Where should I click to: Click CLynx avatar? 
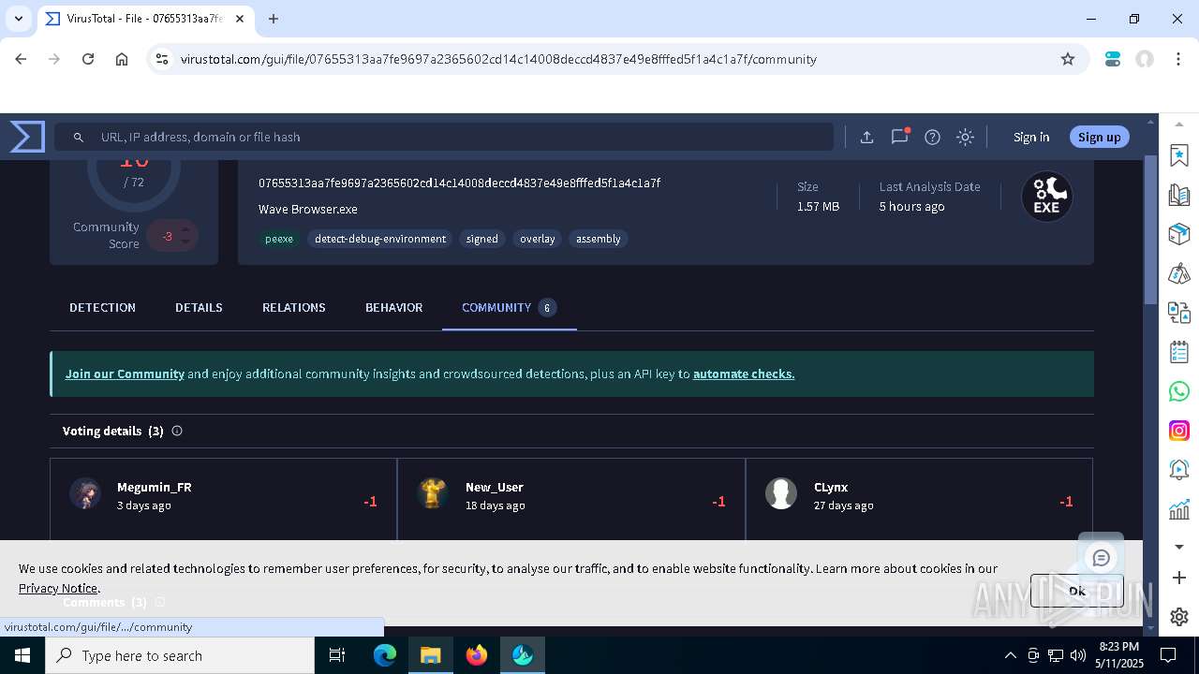pos(780,493)
